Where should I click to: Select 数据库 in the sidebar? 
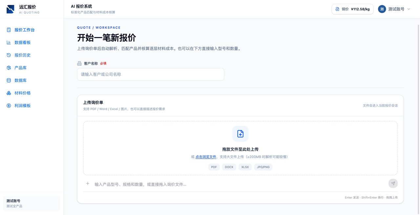tap(32, 80)
